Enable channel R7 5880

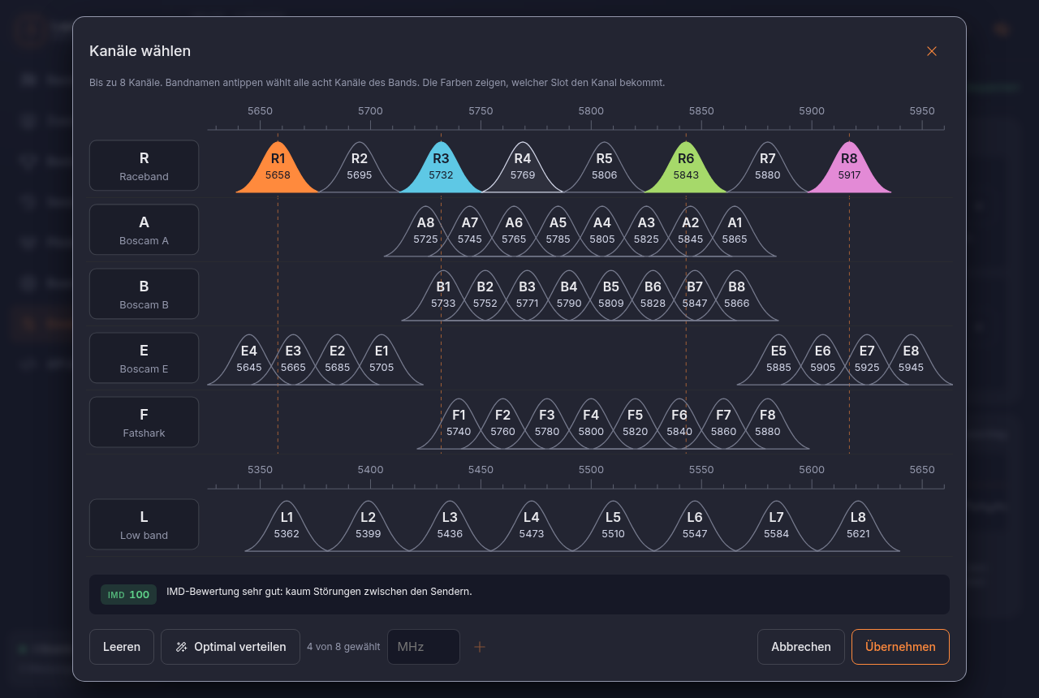pos(768,166)
